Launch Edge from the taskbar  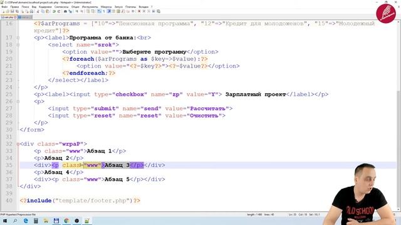click(x=26, y=221)
